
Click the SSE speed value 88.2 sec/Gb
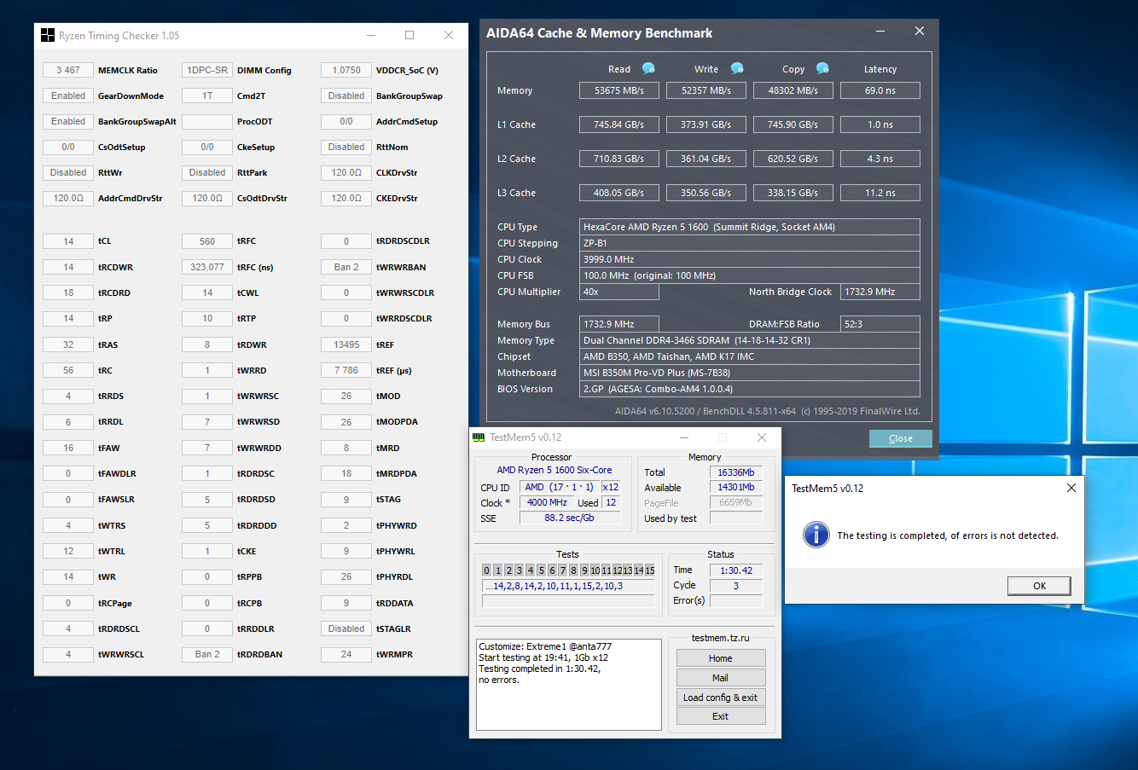click(570, 518)
